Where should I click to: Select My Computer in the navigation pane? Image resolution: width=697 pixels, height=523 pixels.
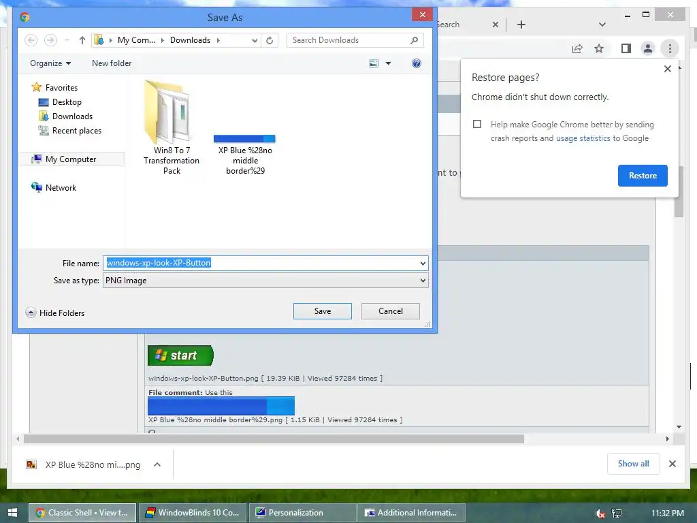click(x=71, y=159)
